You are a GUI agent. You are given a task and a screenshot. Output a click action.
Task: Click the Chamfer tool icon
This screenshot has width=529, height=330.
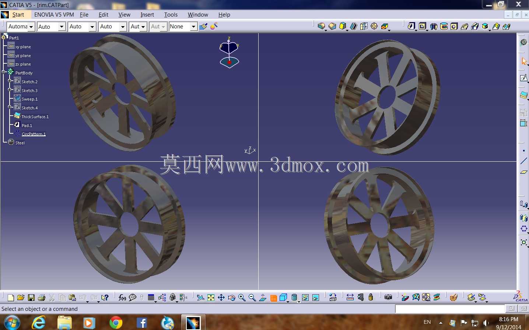coord(332,26)
